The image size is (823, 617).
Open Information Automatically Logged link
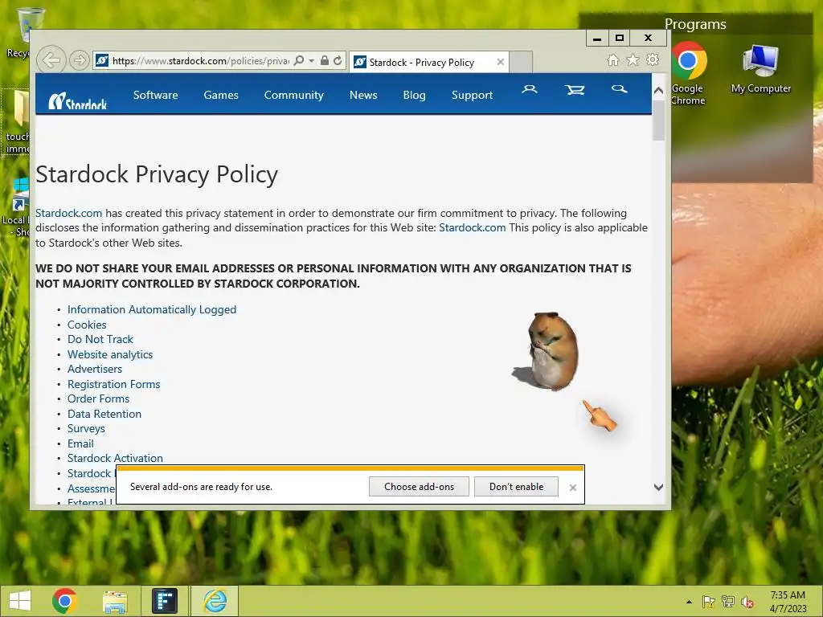coord(152,309)
